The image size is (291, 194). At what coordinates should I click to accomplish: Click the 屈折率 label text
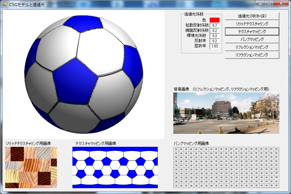click(200, 46)
